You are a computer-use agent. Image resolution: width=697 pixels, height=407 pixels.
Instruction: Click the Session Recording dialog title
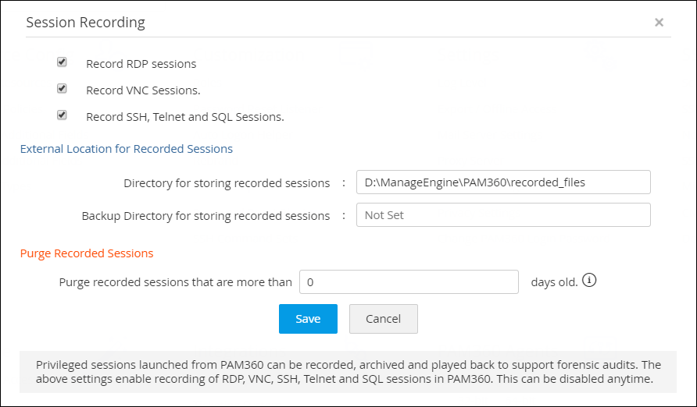click(x=85, y=23)
